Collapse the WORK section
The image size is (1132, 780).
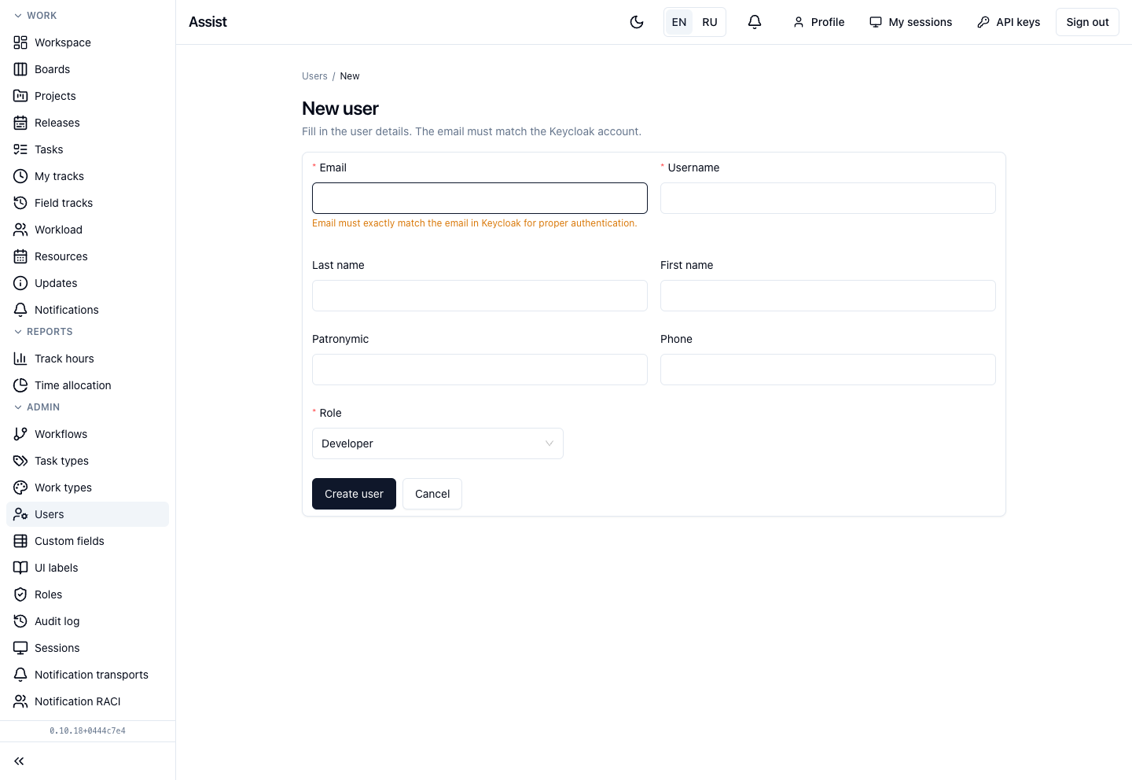[x=35, y=16]
